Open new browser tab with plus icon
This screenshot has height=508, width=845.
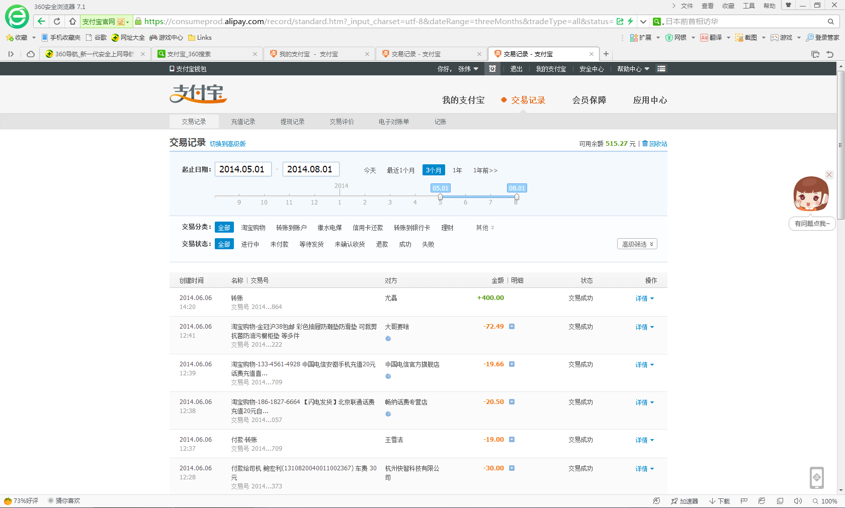point(606,54)
